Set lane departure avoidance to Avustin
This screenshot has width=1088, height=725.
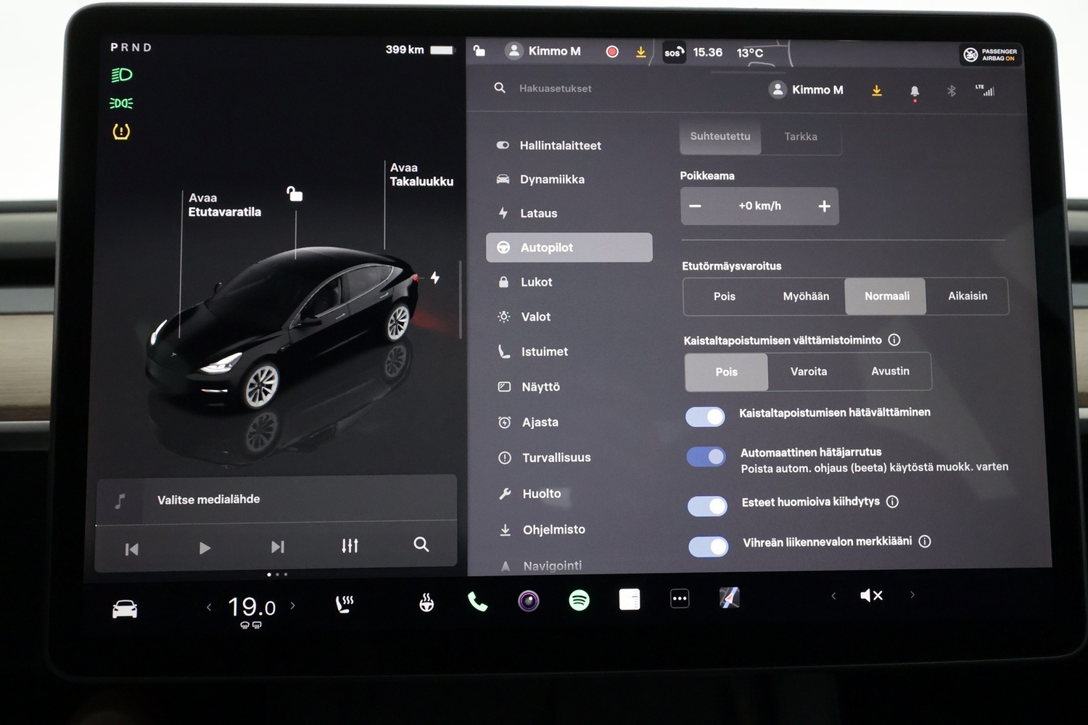pyautogui.click(x=890, y=371)
